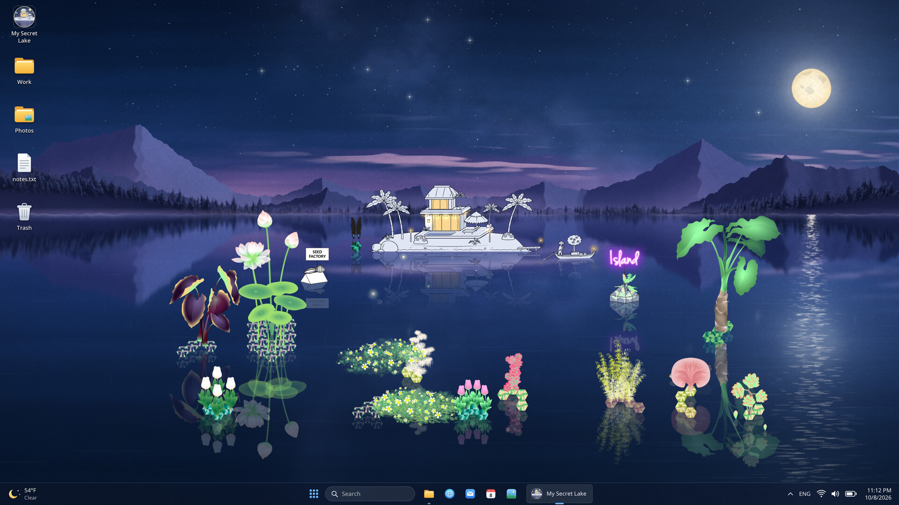Open the Calendar taskbar icon
The image size is (899, 505).
pos(491,494)
